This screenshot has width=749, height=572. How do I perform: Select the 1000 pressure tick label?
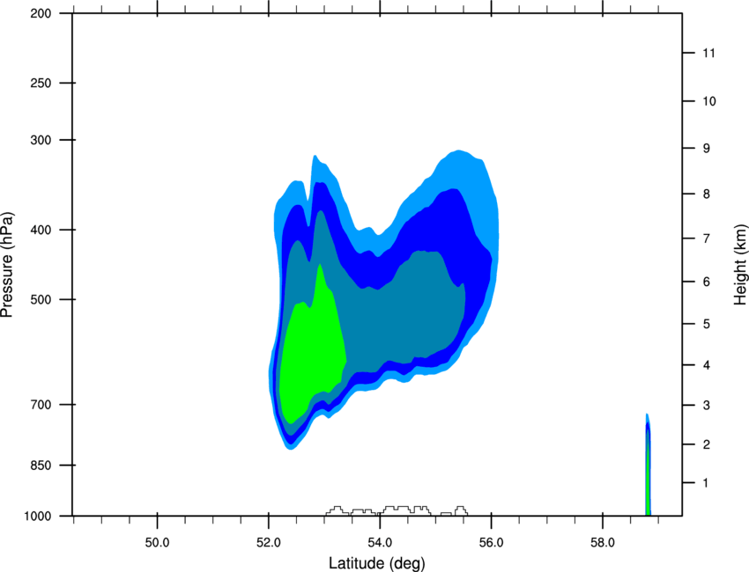click(x=37, y=516)
